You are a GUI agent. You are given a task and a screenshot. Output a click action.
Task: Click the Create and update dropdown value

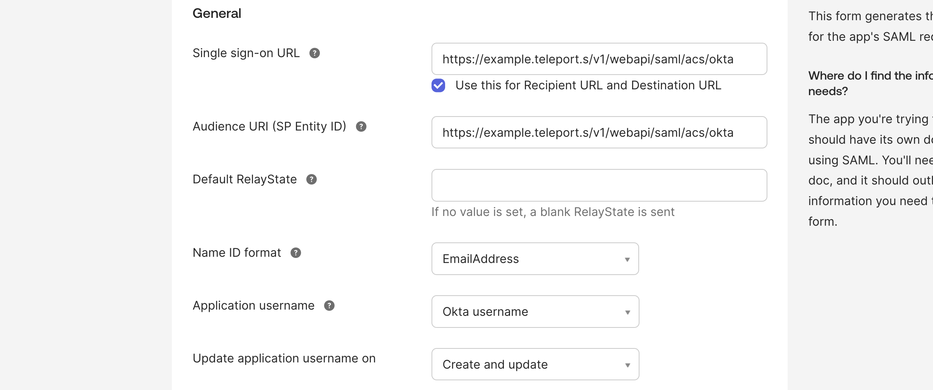pos(494,364)
